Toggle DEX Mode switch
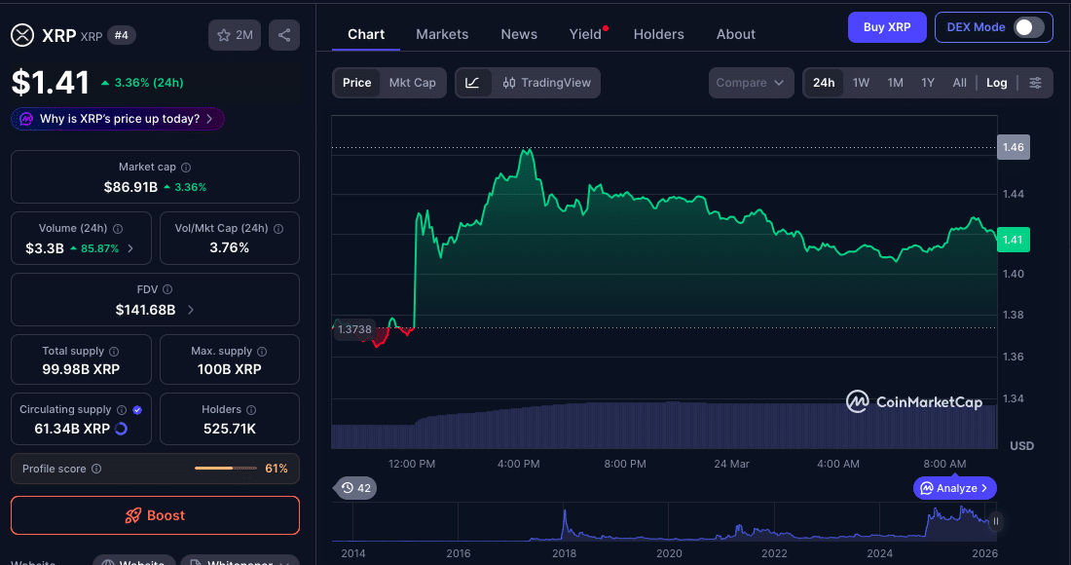 [1029, 27]
